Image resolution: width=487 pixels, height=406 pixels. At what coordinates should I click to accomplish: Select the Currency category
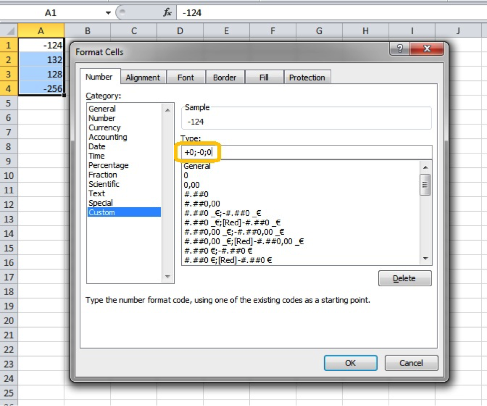105,128
